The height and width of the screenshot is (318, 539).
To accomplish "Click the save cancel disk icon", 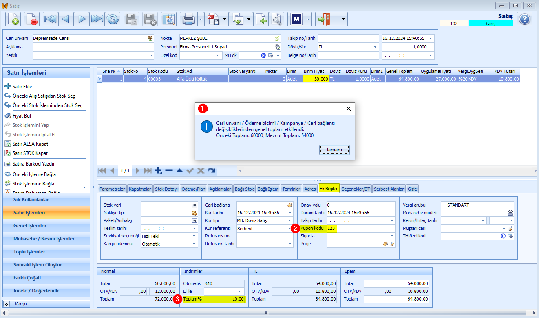I will (x=150, y=19).
